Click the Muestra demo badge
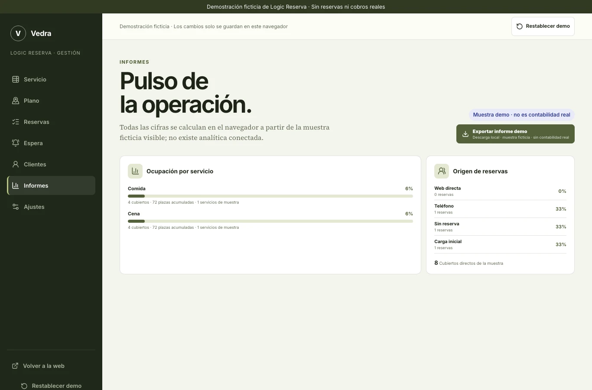The height and width of the screenshot is (390, 592). [x=521, y=115]
